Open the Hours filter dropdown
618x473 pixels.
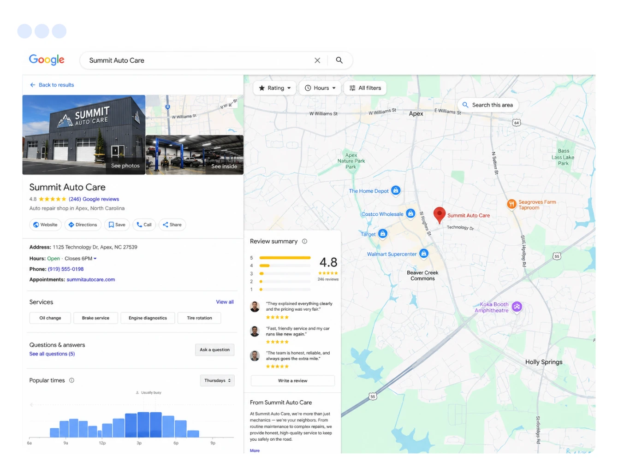pos(320,88)
